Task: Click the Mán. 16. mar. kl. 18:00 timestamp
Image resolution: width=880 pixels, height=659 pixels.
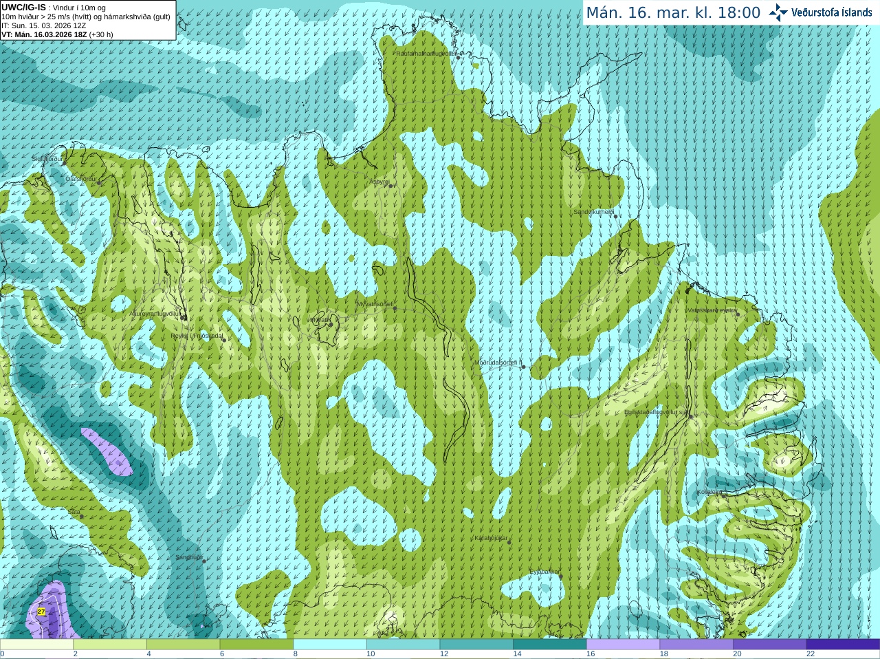Action: 673,12
